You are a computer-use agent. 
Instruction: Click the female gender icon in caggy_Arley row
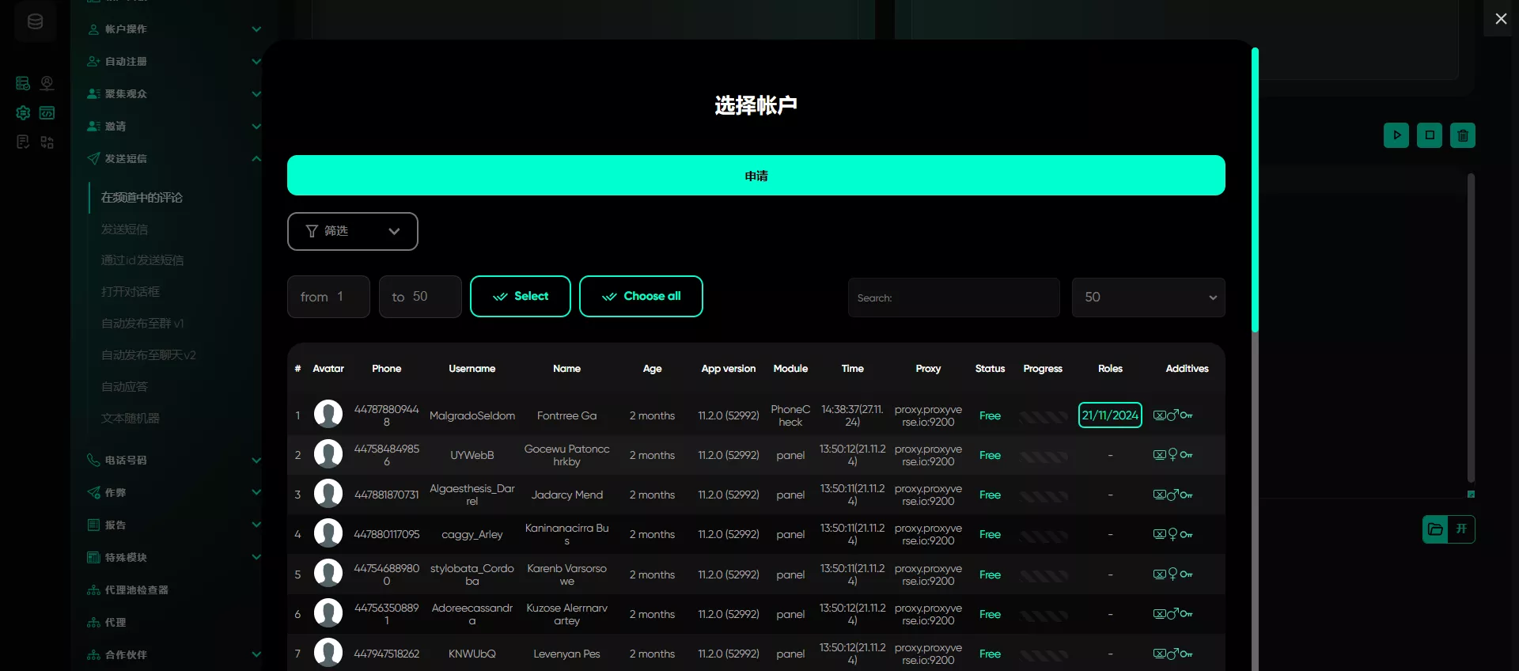click(1173, 534)
